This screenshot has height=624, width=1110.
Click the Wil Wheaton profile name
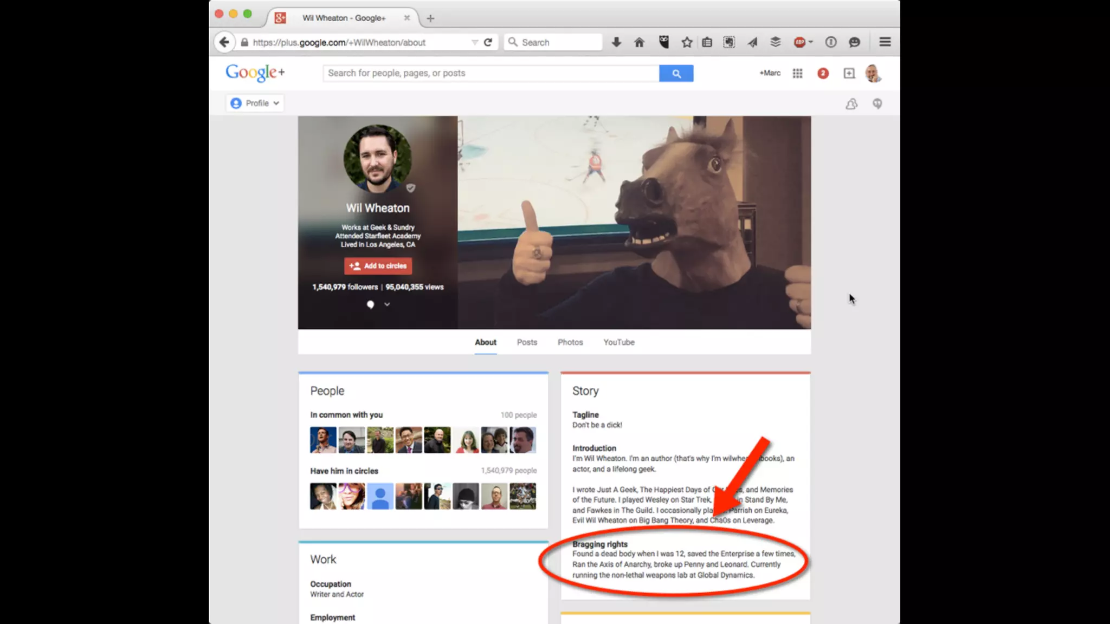pos(378,208)
